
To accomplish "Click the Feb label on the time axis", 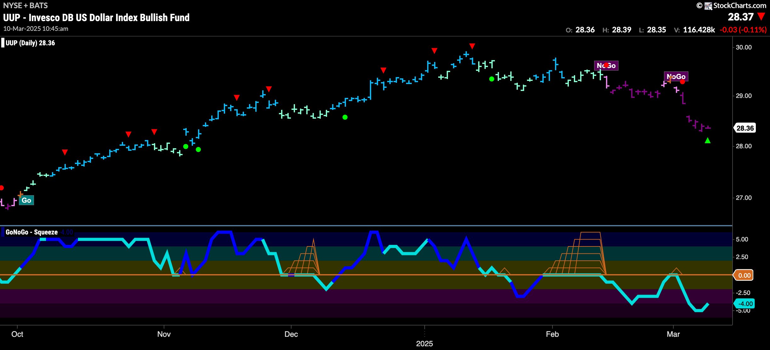I will 552,334.
